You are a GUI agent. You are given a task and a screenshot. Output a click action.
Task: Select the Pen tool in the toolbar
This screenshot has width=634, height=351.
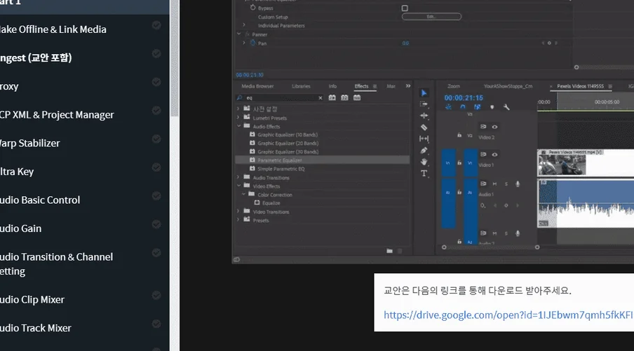pos(424,150)
